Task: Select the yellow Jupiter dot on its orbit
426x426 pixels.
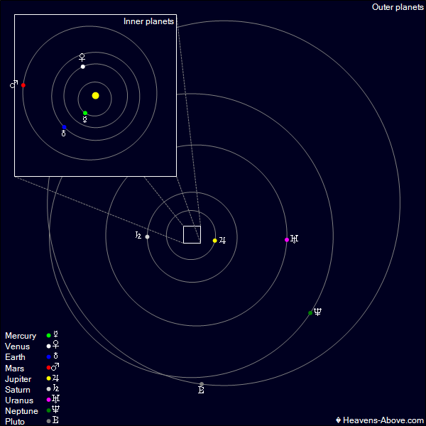Action: point(214,241)
